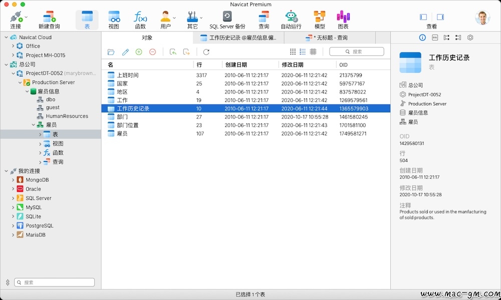This screenshot has width=501, height=300.
Task: Open the 用户 dropdown arrow
Action: pyautogui.click(x=174, y=18)
